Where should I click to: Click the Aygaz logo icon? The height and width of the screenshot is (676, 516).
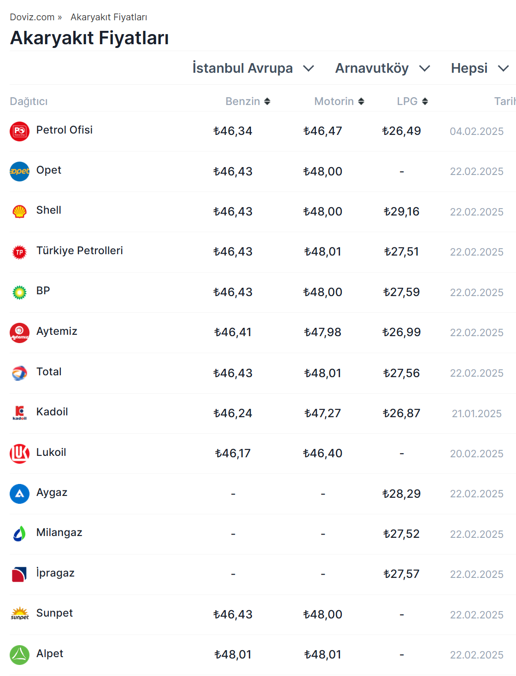coord(19,494)
